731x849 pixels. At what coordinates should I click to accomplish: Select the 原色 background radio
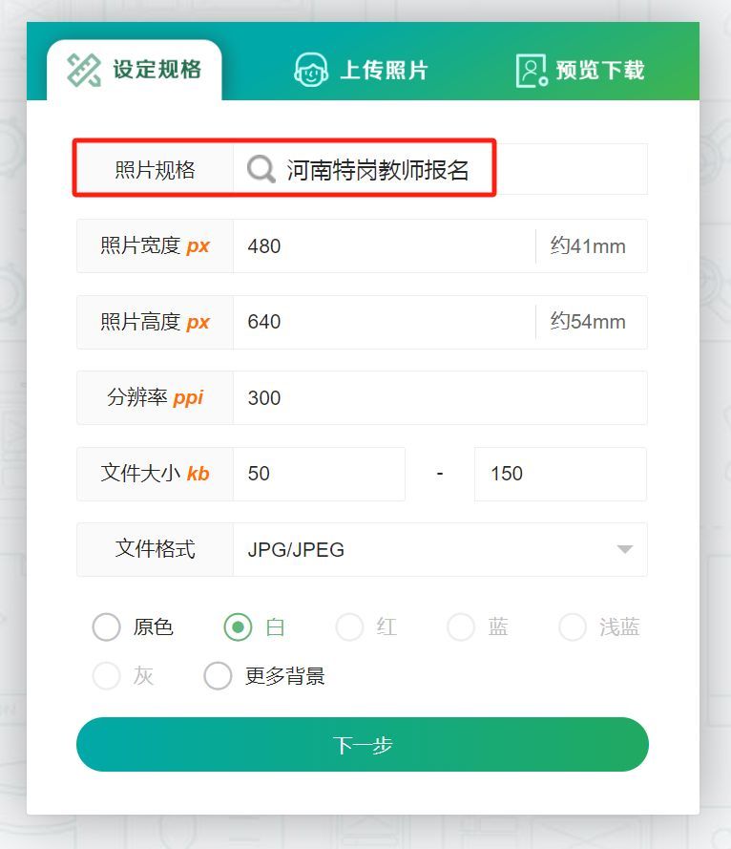click(106, 627)
